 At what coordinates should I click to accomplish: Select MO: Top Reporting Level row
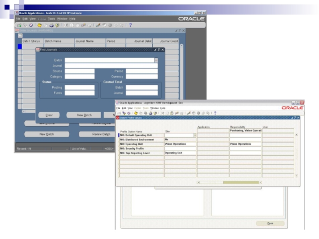coord(142,153)
